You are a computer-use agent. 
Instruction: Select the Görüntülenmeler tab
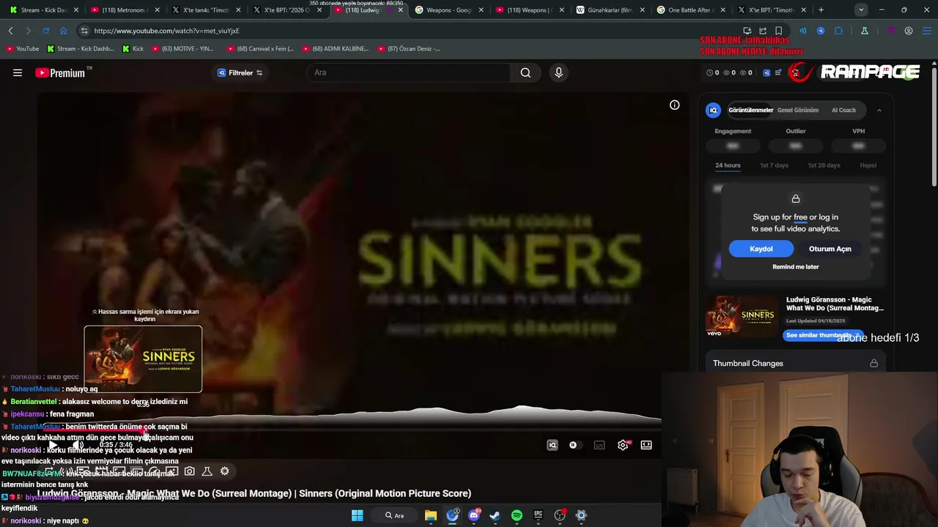tap(750, 110)
